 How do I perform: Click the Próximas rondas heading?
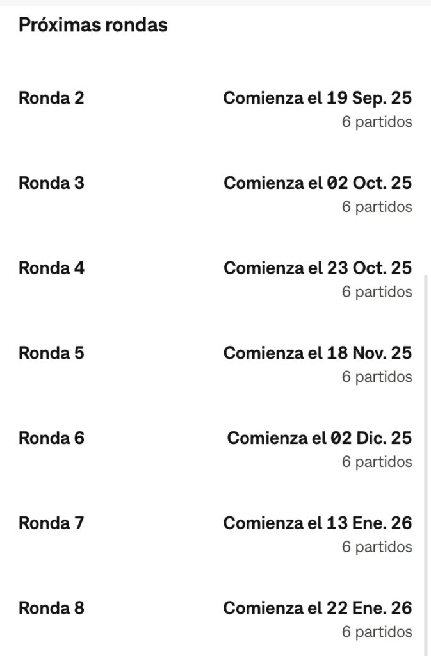click(93, 25)
